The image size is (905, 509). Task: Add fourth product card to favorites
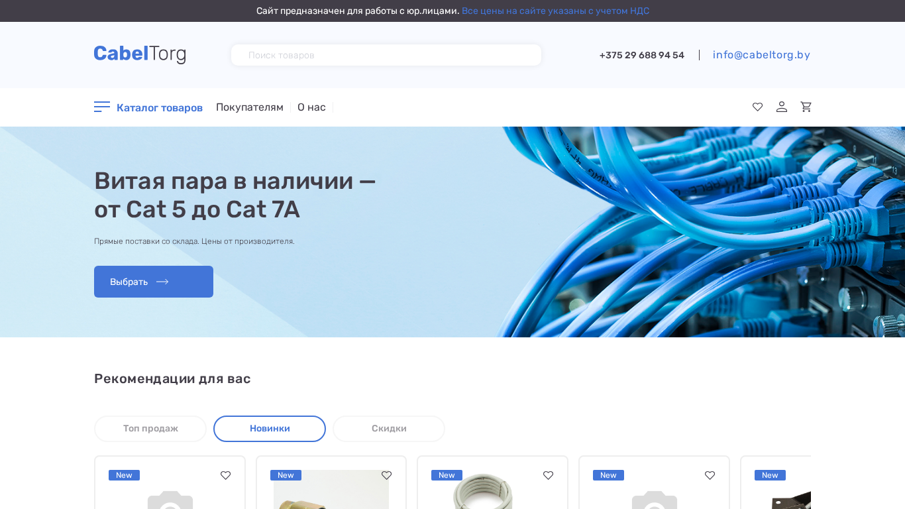point(710,475)
